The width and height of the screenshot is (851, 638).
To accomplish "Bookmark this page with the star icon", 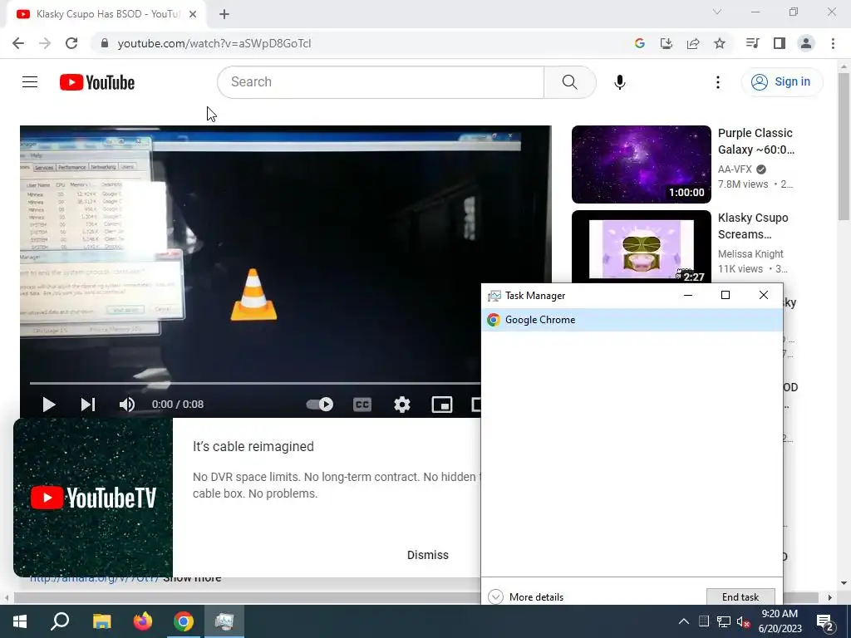I will (x=720, y=43).
